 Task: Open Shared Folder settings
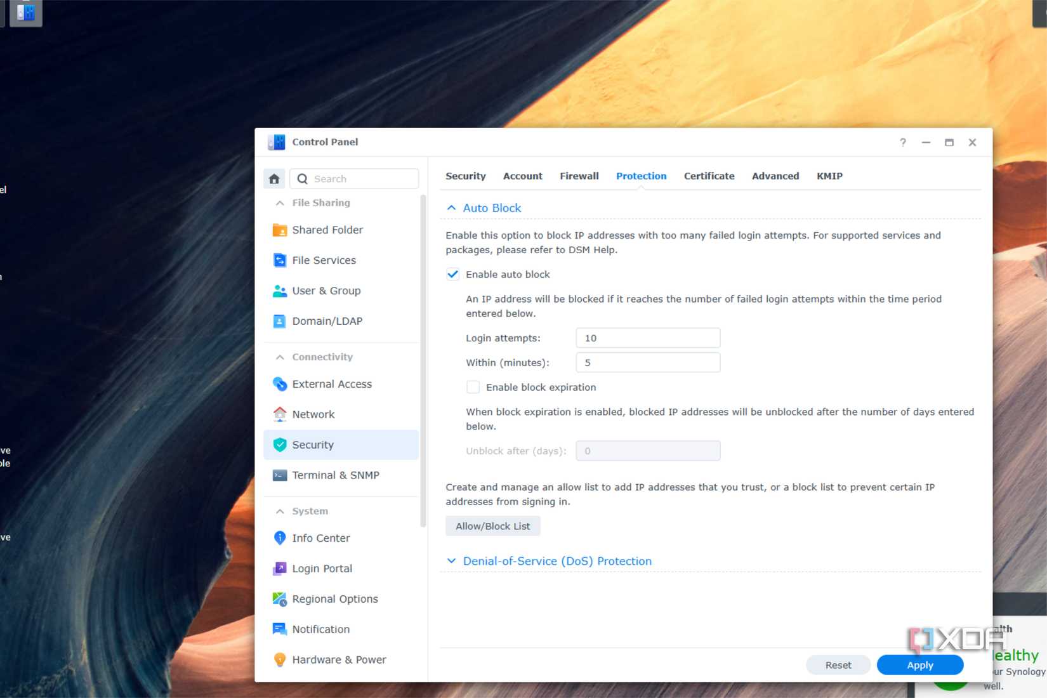point(341,230)
